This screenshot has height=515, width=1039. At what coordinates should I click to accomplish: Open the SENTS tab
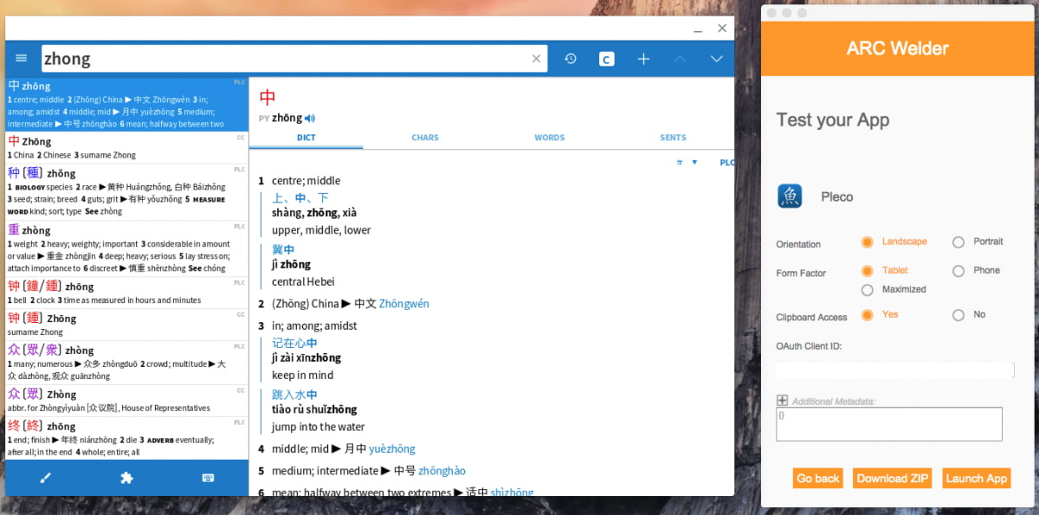coord(673,137)
